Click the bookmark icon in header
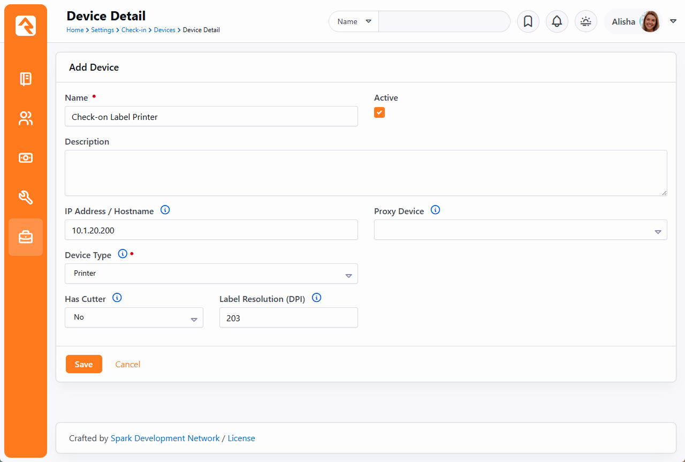The width and height of the screenshot is (685, 462). 528,21
